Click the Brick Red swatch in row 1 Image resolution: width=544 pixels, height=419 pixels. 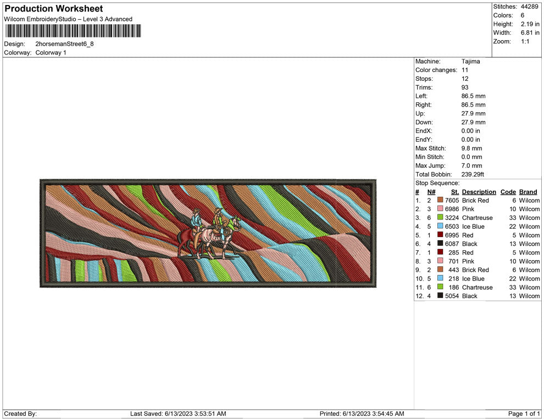[440, 200]
